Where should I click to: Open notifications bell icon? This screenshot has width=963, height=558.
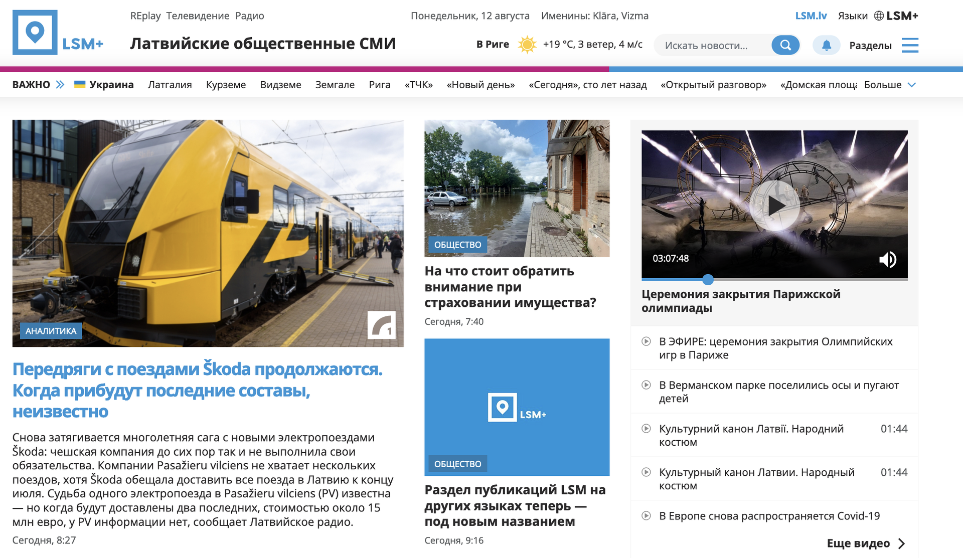(x=826, y=45)
